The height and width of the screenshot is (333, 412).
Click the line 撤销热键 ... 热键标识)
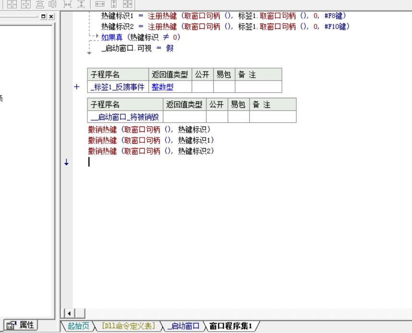[149, 129]
